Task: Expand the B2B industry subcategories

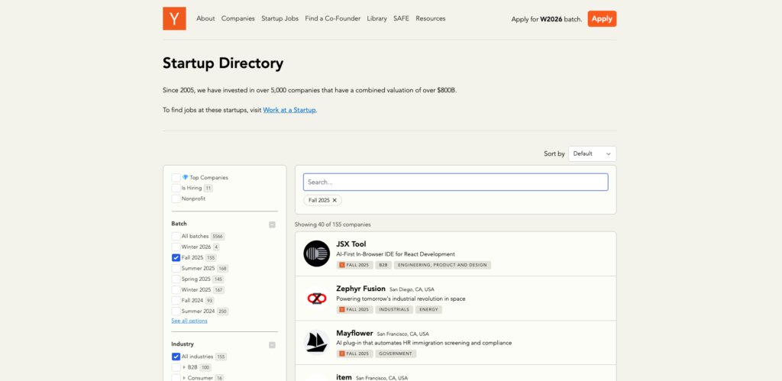Action: pos(183,367)
